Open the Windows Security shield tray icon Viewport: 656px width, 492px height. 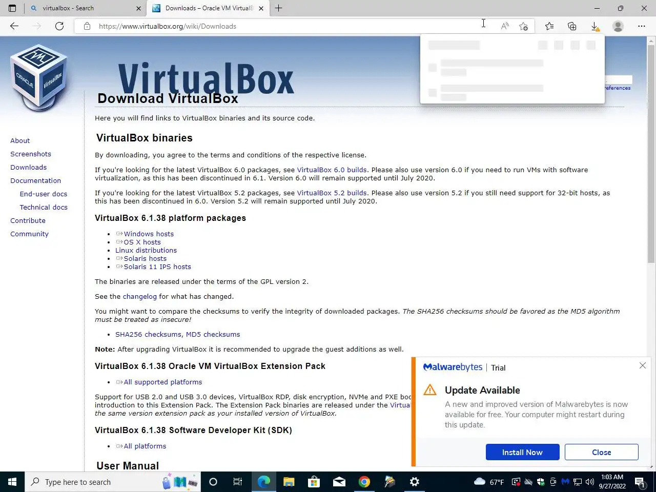coord(541,482)
